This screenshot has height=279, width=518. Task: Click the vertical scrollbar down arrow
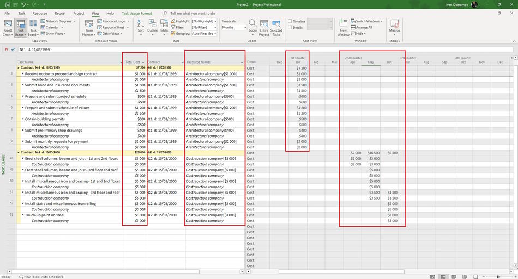click(515, 265)
